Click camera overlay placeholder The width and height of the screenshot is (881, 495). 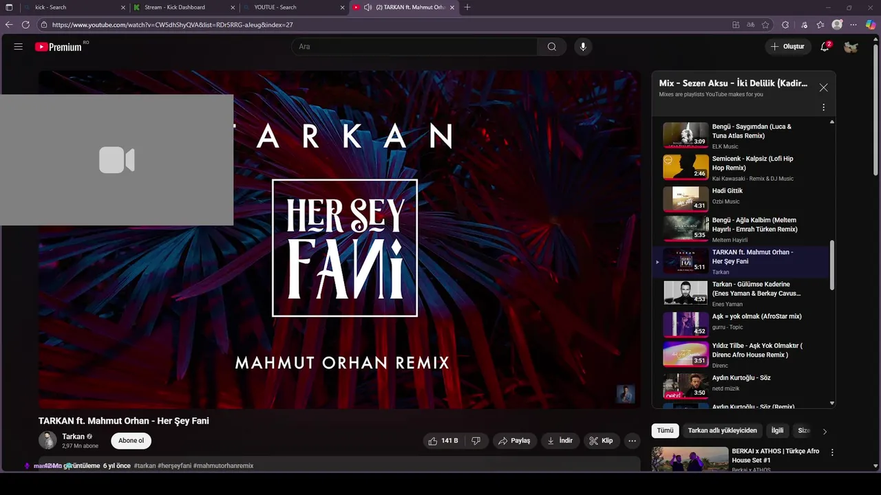click(x=117, y=160)
